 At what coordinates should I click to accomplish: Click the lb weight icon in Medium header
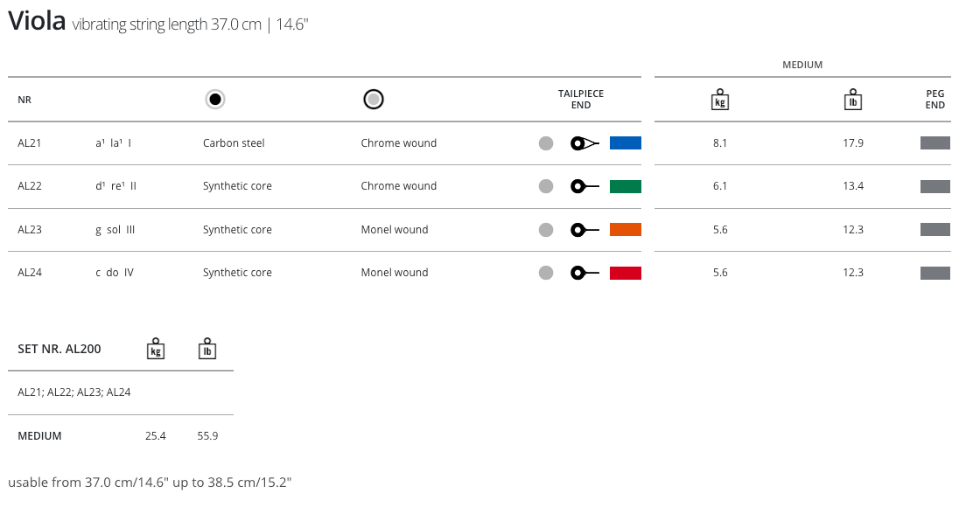pyautogui.click(x=853, y=100)
